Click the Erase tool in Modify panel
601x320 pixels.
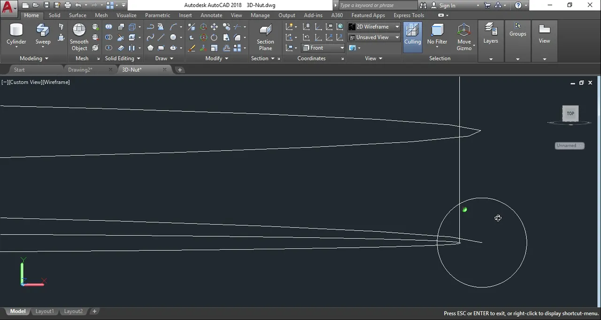(x=192, y=48)
